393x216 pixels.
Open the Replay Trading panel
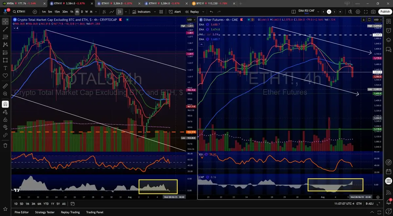click(x=70, y=212)
